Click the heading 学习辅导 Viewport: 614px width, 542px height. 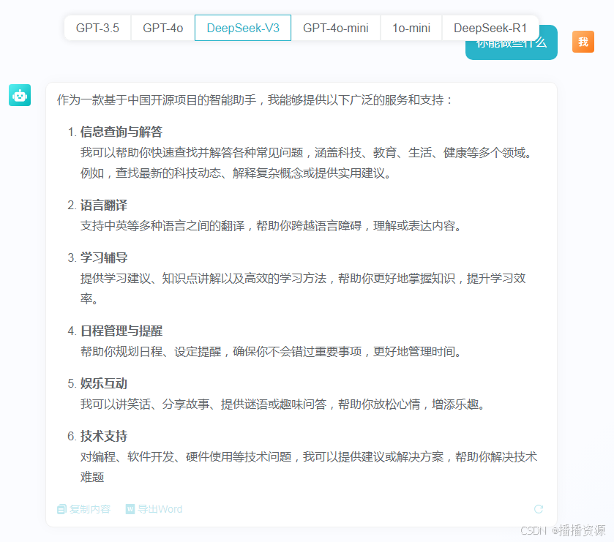[104, 257]
